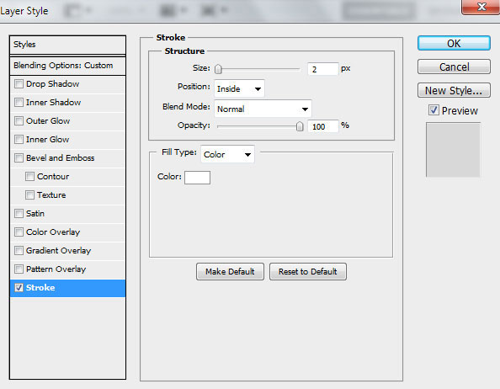
Task: Select the Bevel and Emboss label
Action: coord(61,157)
